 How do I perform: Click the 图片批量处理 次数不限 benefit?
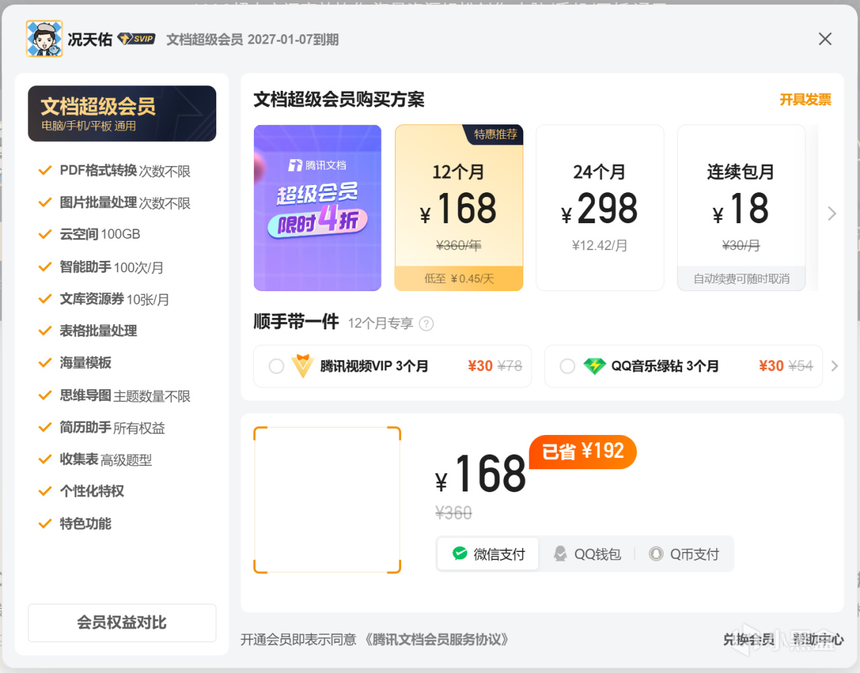(x=115, y=202)
